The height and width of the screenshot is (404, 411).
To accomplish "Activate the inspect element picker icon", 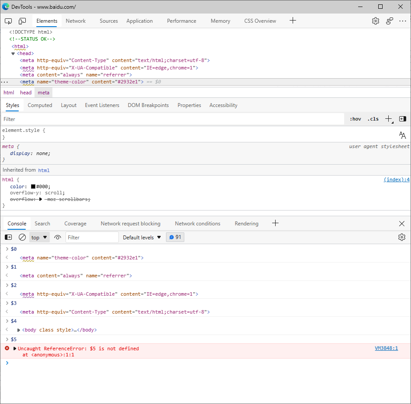I will [8, 21].
